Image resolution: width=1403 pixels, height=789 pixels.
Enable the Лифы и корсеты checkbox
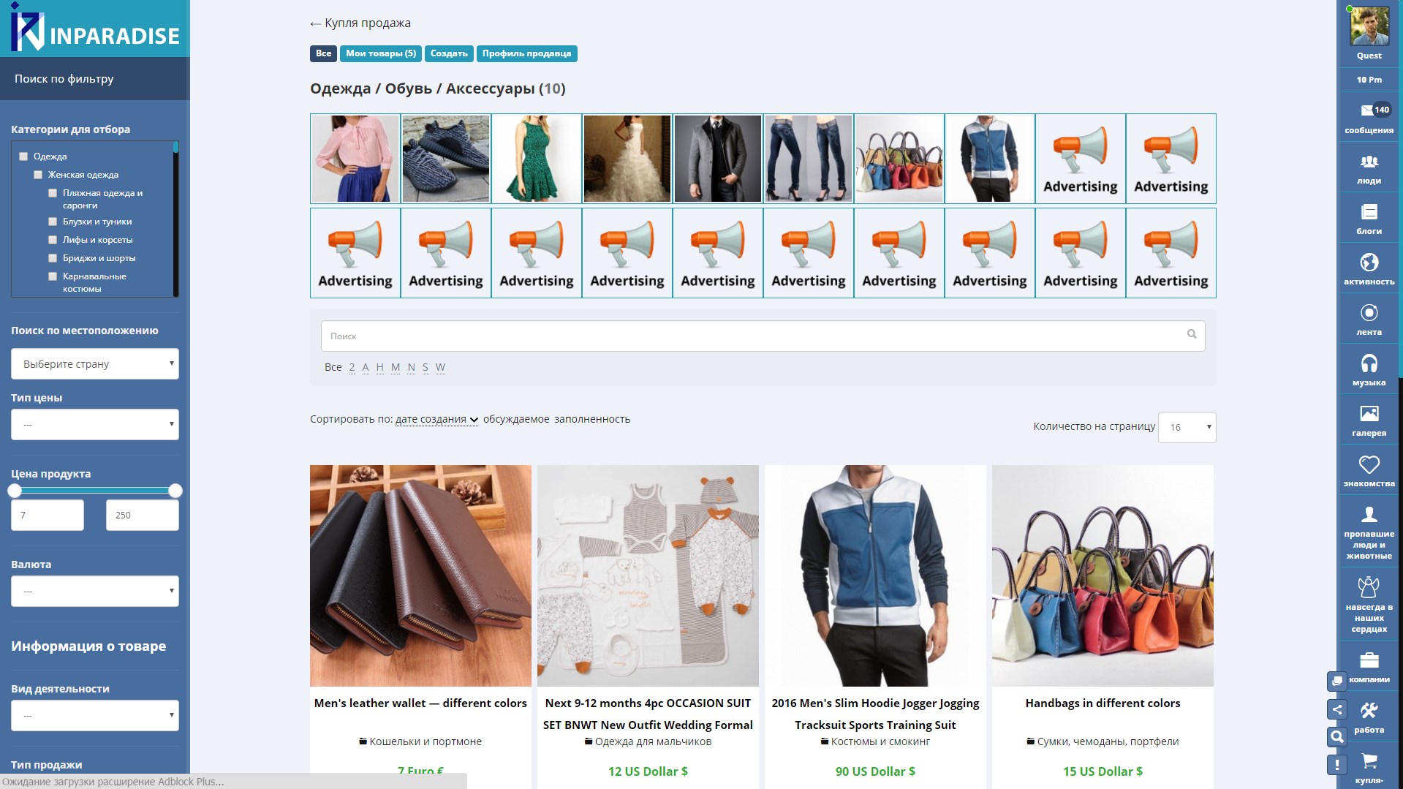click(x=53, y=240)
